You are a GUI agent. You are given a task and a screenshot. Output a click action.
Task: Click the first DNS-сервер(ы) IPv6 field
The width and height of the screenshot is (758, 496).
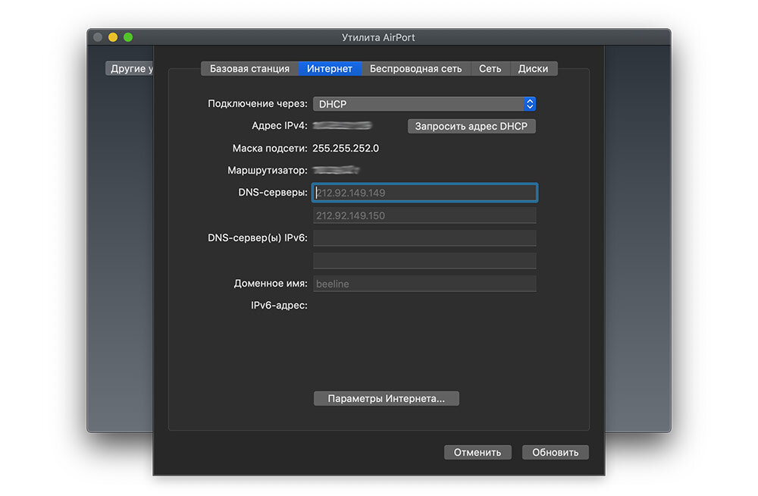(424, 237)
